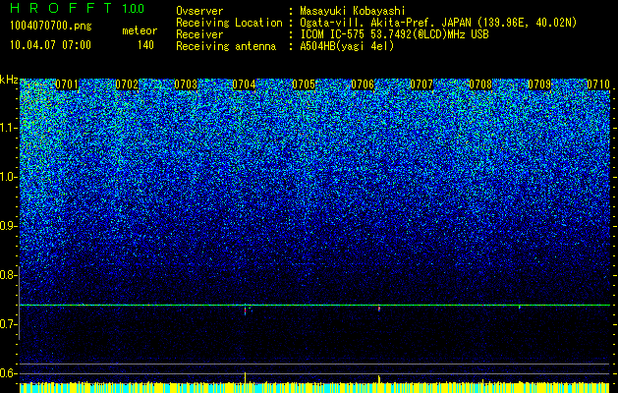The width and height of the screenshot is (618, 393).
Task: Click the 0.6 kHz axis label
Action: click(x=9, y=373)
